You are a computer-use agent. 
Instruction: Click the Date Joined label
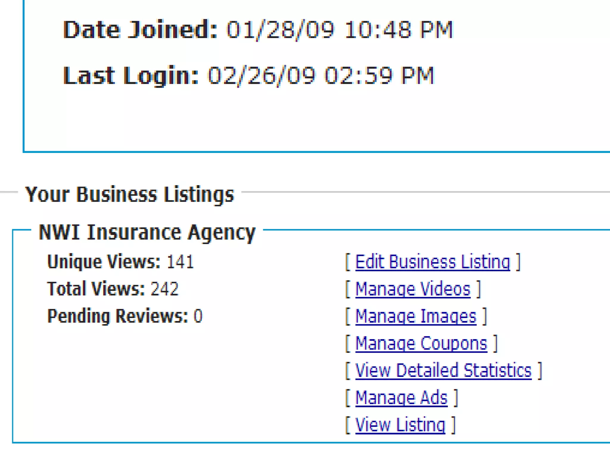pos(140,30)
